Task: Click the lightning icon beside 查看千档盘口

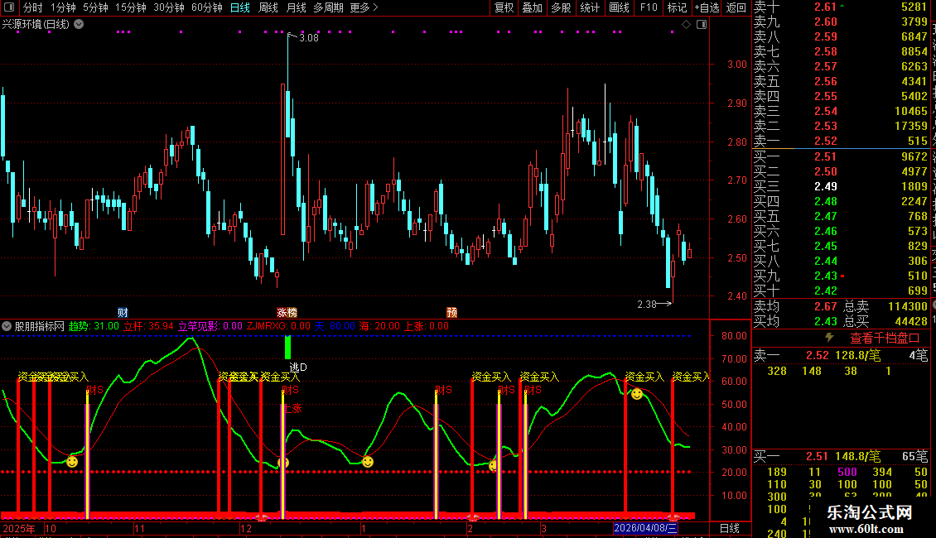Action: 829,338
